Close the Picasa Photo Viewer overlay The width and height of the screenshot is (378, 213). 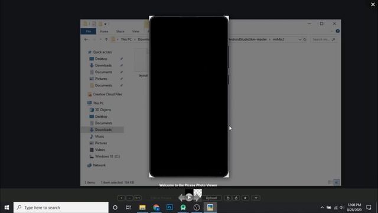point(373,4)
